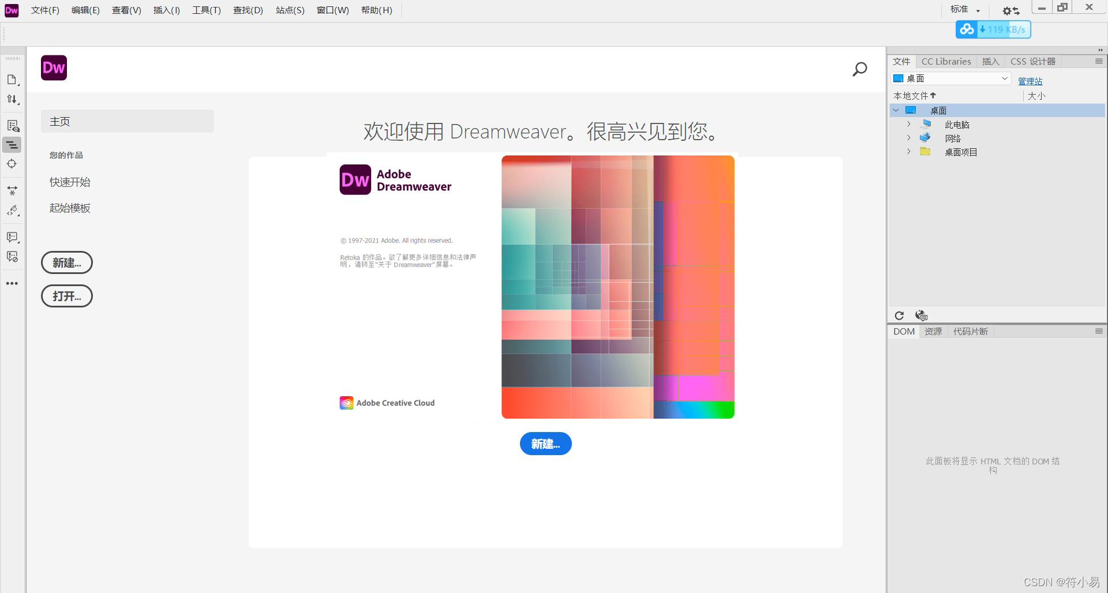This screenshot has width=1108, height=593.
Task: Click the Home screen search icon
Action: pos(859,69)
